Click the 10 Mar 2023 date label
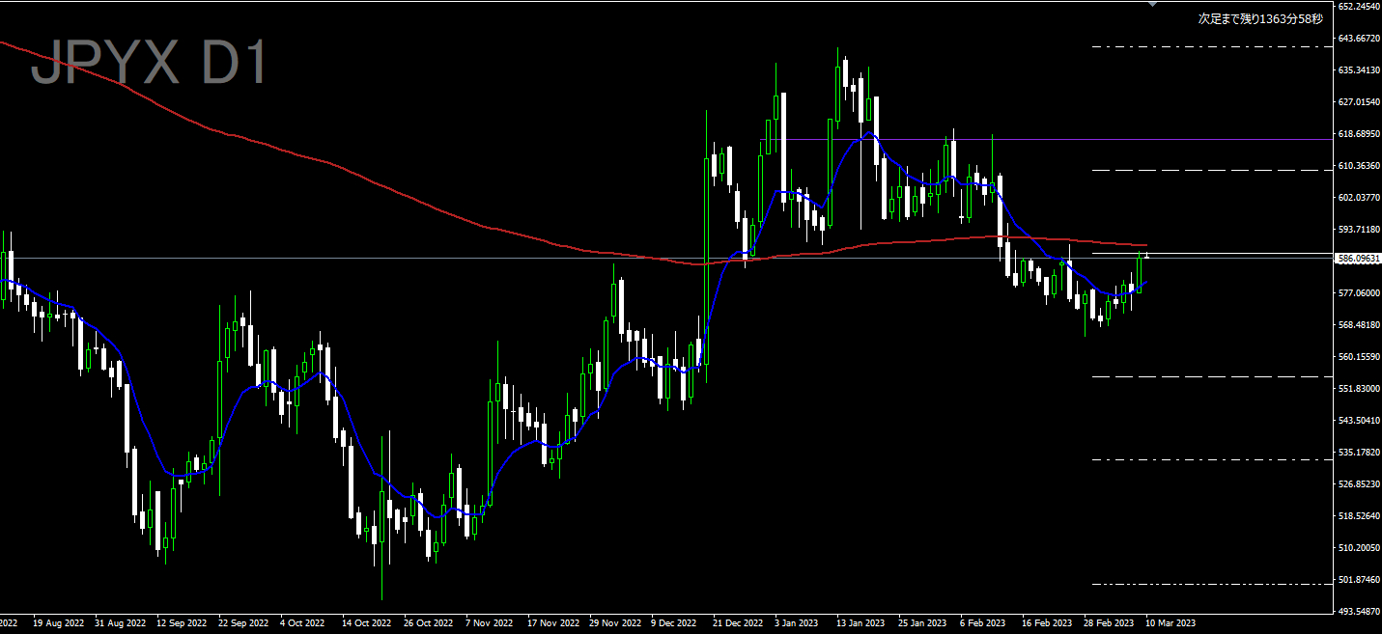1382x634 pixels. pos(1169,623)
